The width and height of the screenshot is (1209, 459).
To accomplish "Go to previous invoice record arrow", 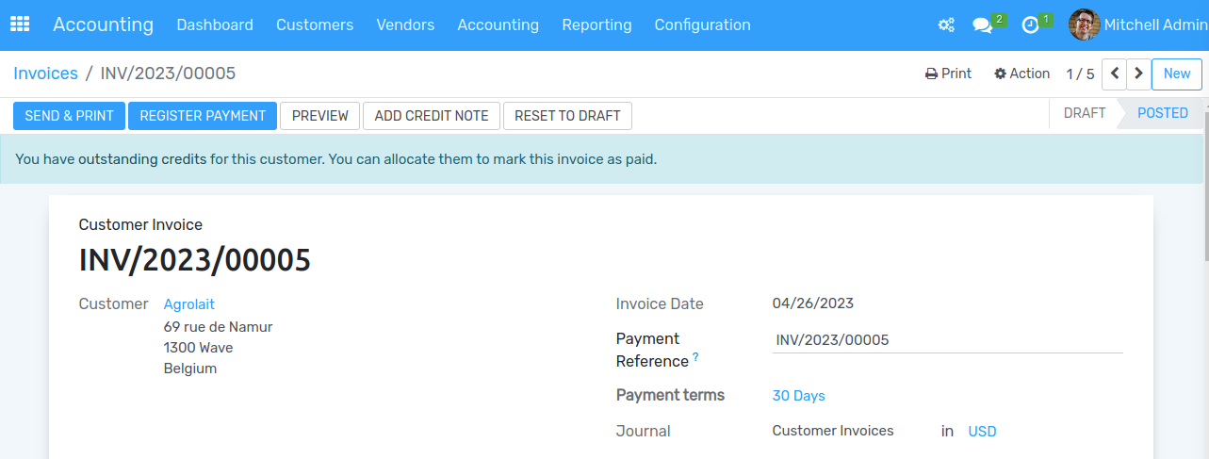I will tap(1115, 74).
